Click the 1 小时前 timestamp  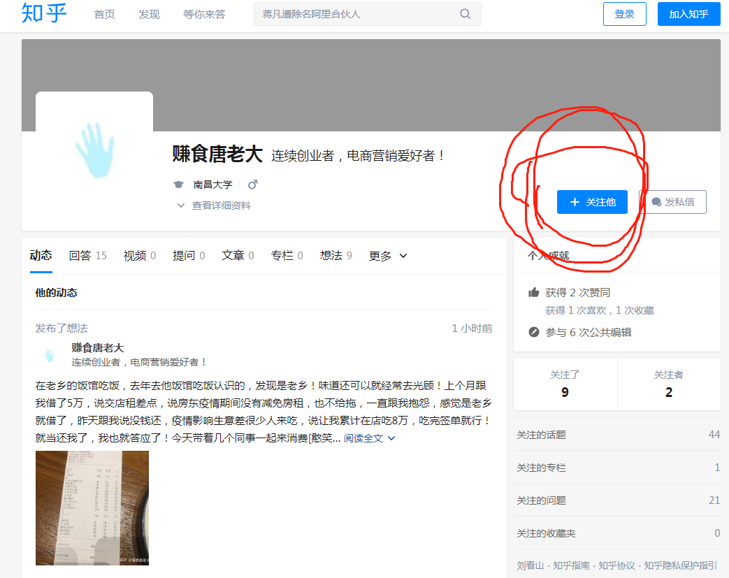pyautogui.click(x=472, y=328)
